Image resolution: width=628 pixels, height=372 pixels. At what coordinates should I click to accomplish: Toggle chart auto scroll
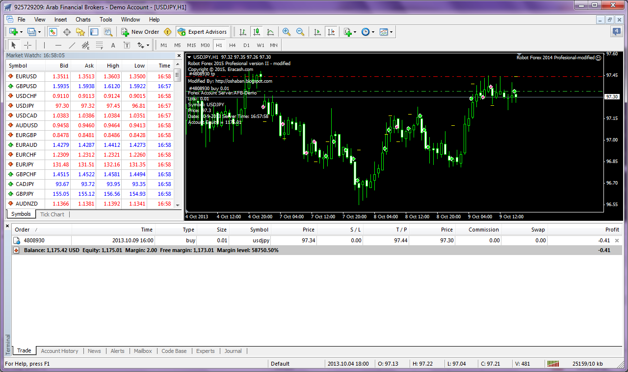317,32
